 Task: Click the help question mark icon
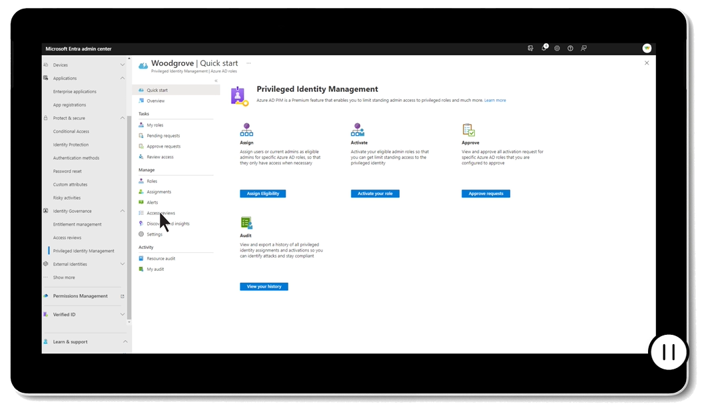(x=570, y=49)
